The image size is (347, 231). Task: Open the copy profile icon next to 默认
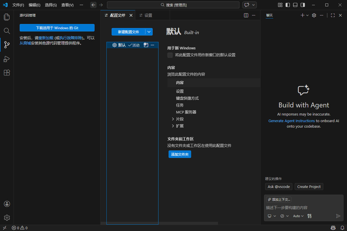(146, 45)
